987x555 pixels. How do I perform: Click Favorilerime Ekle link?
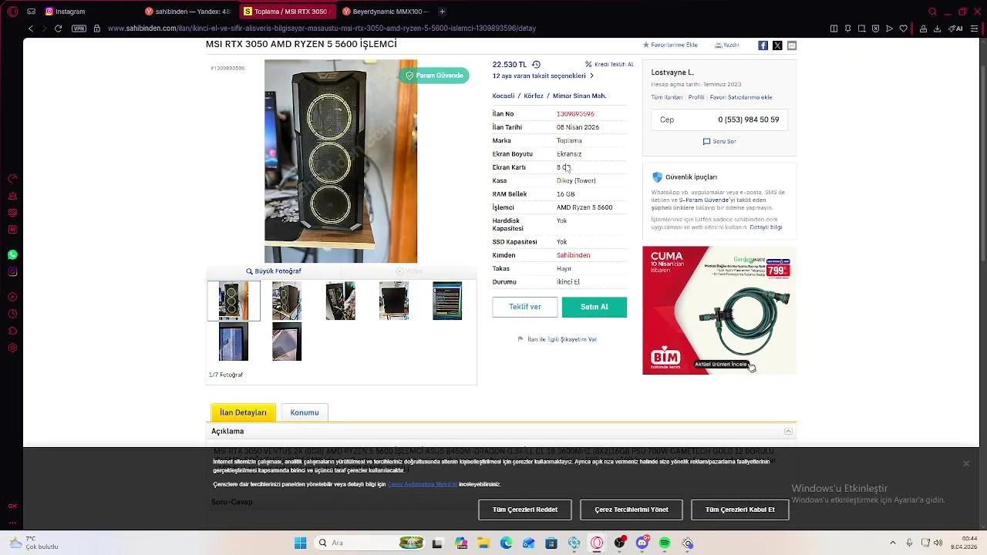pyautogui.click(x=670, y=45)
